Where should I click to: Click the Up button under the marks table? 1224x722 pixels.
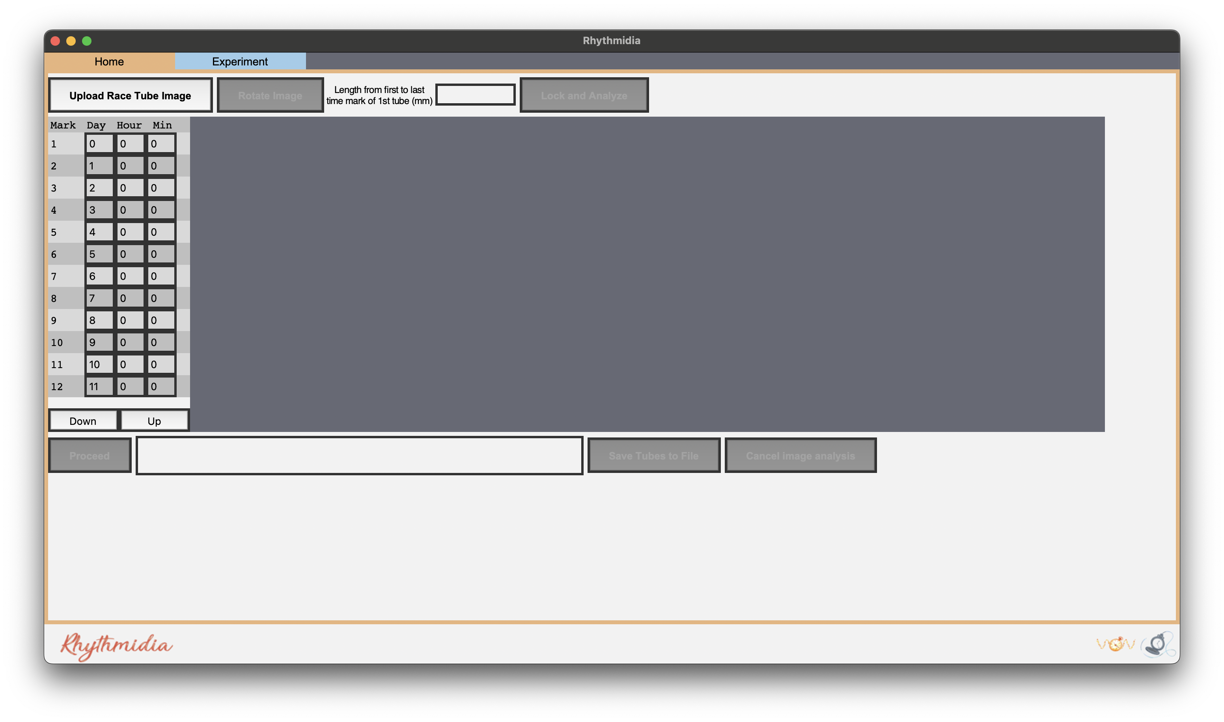pos(154,421)
